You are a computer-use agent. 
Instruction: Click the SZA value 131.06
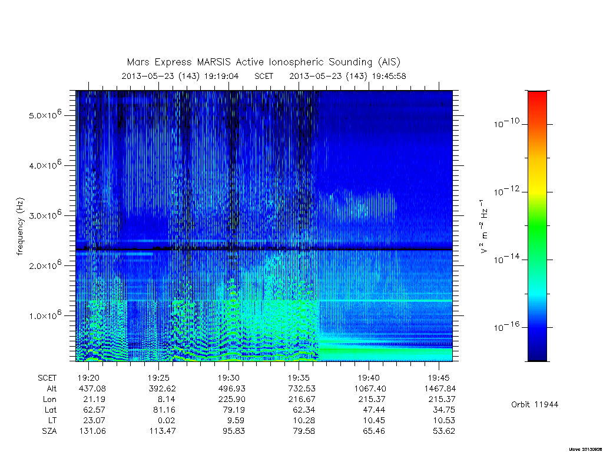(92, 431)
